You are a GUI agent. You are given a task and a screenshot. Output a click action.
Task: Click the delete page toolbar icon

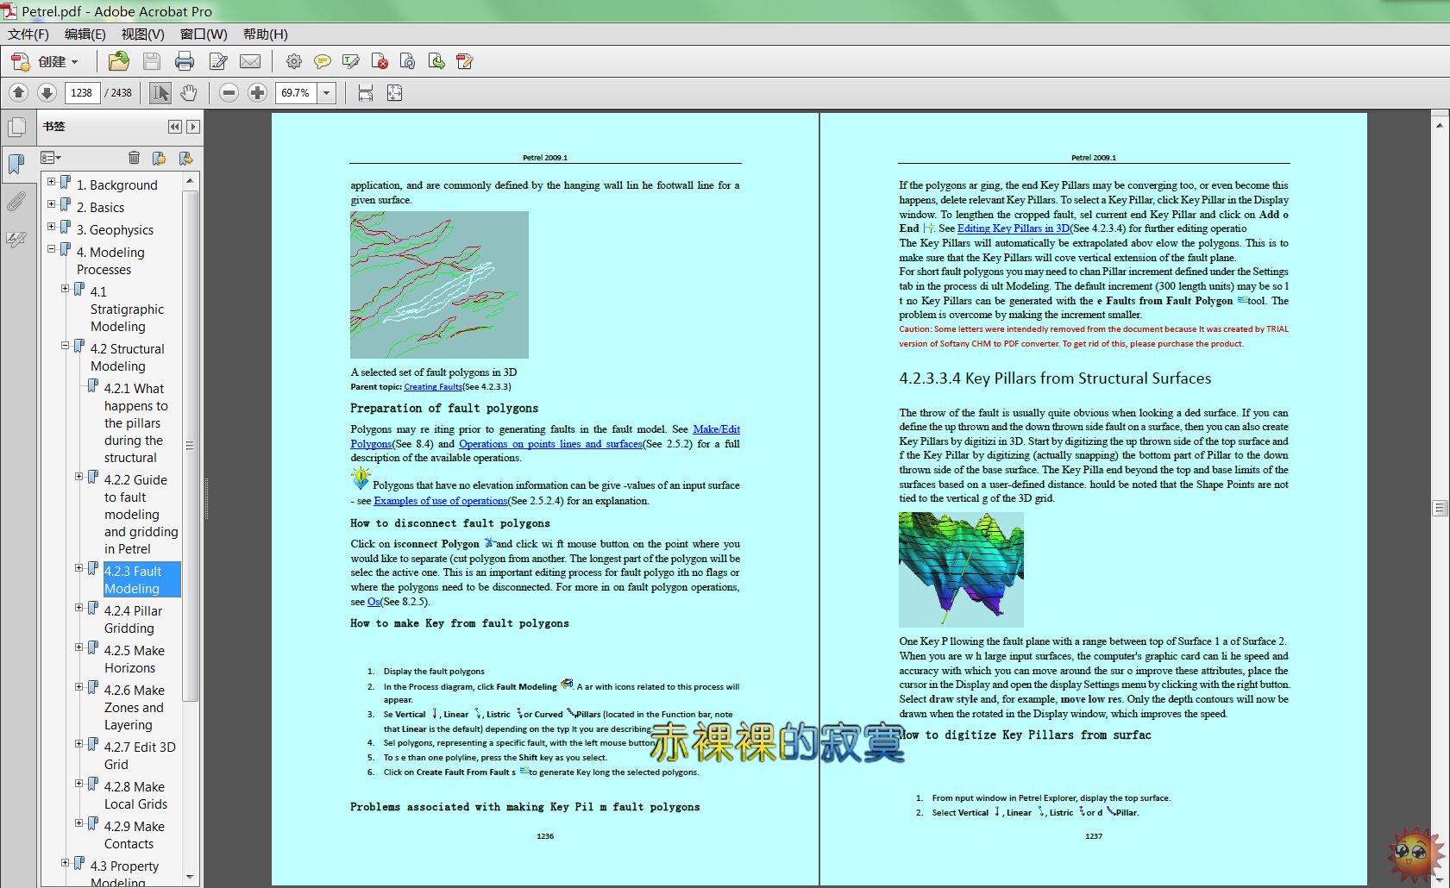coord(380,61)
